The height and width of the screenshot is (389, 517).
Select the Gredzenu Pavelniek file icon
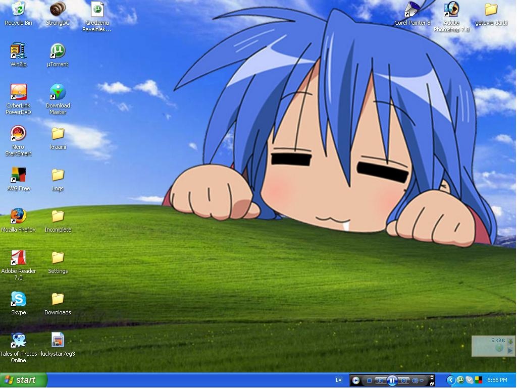pos(97,17)
